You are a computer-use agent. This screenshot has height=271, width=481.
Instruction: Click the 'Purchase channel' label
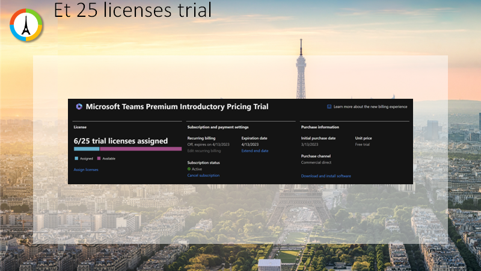point(316,156)
